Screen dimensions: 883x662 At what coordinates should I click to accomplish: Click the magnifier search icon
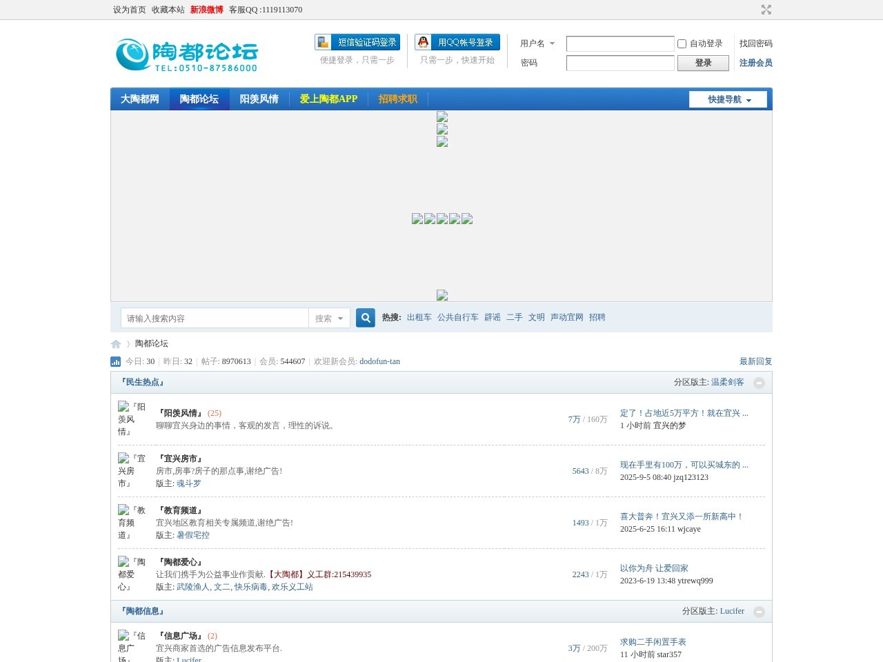[x=365, y=318]
